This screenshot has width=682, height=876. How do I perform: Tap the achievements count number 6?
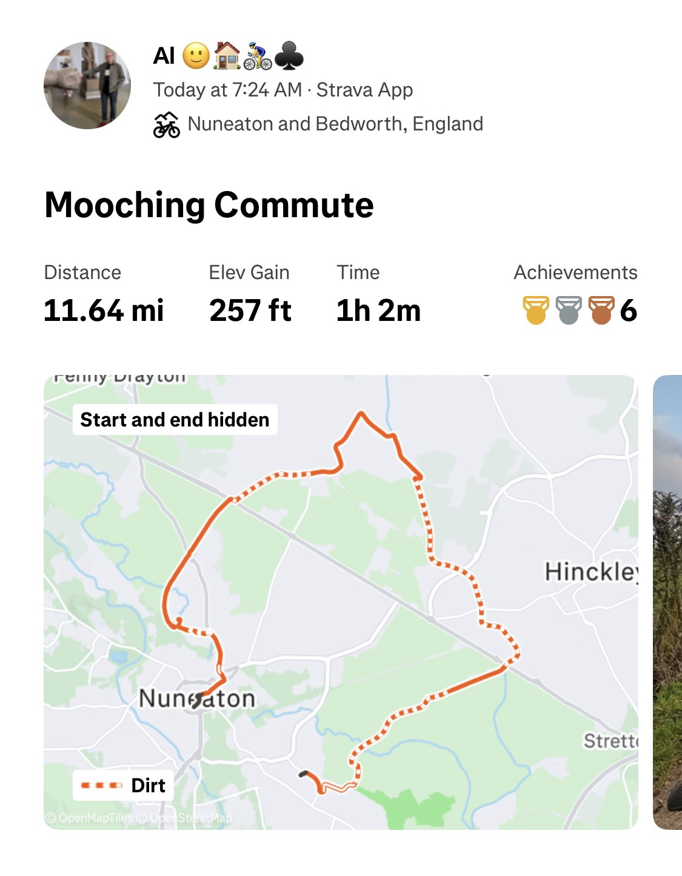(629, 311)
